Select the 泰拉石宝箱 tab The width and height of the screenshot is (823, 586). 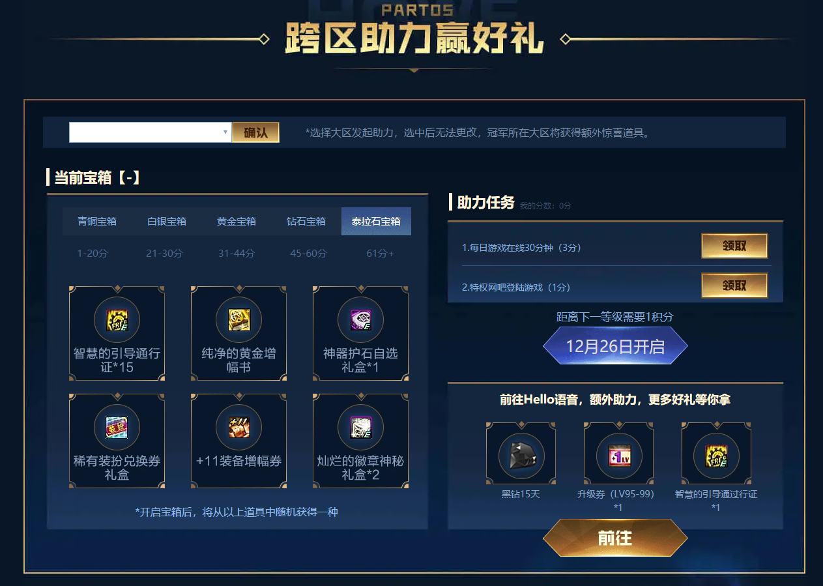pos(376,221)
